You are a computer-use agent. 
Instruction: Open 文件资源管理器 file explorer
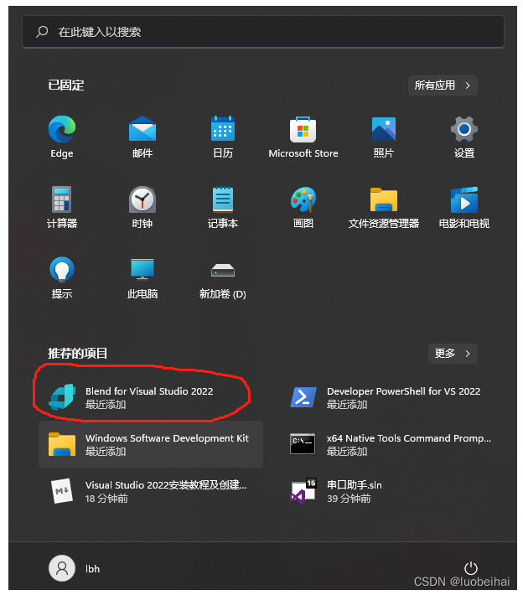click(x=384, y=207)
